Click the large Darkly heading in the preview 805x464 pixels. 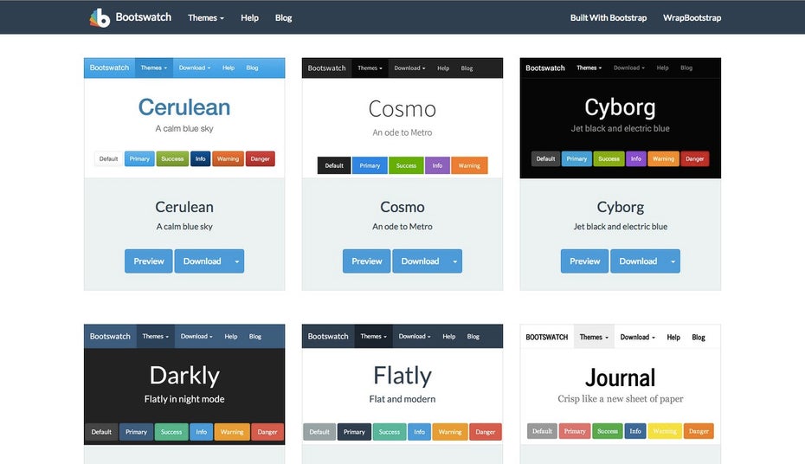[184, 376]
